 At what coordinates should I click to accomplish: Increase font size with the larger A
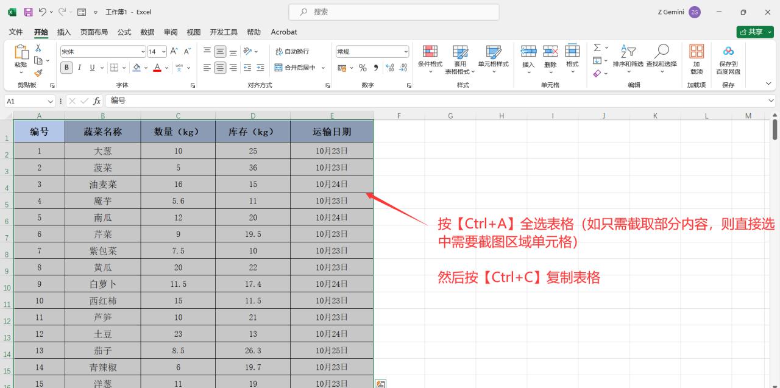(174, 52)
